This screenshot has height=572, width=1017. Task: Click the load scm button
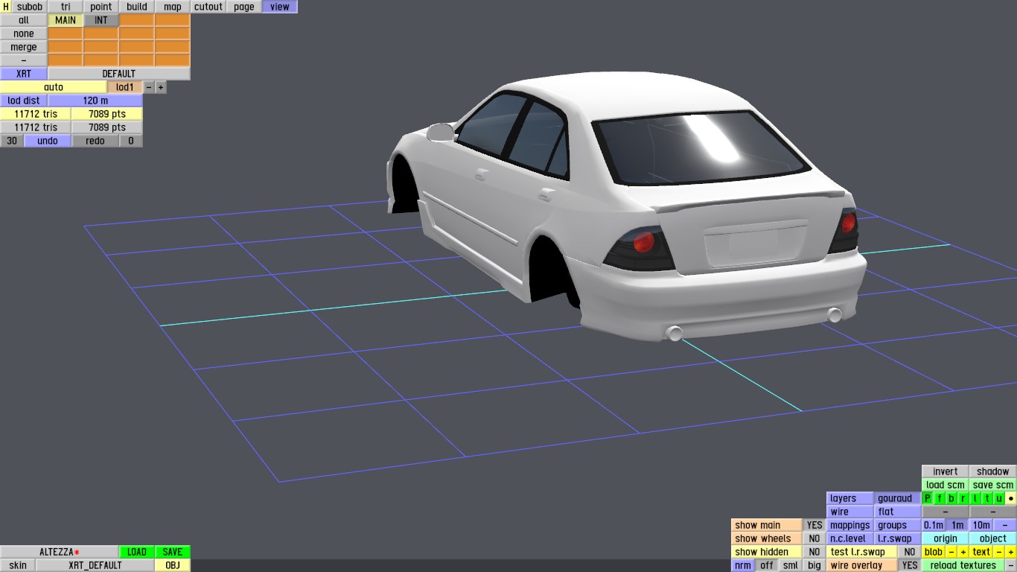point(946,485)
